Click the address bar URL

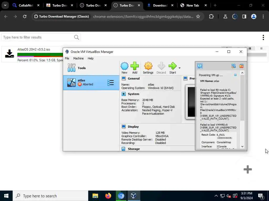coord(143,16)
